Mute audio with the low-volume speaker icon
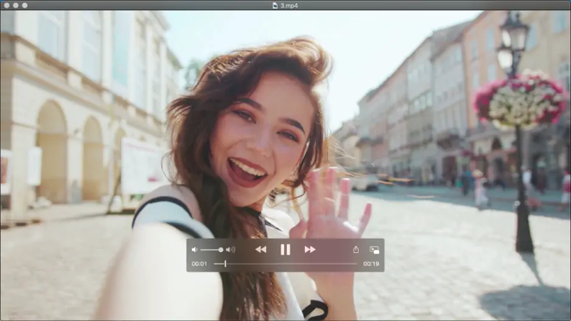571x321 pixels. tap(194, 249)
